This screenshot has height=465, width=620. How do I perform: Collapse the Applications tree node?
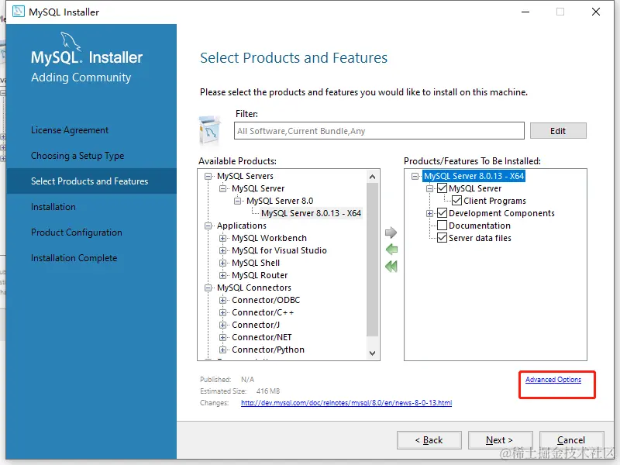[x=208, y=226]
